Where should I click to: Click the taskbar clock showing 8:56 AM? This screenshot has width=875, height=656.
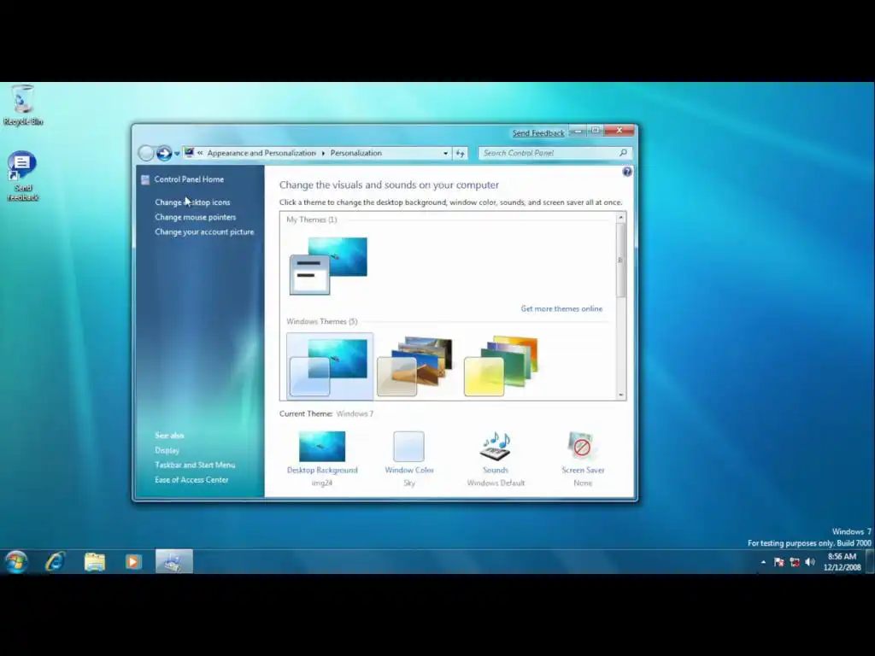tap(842, 562)
